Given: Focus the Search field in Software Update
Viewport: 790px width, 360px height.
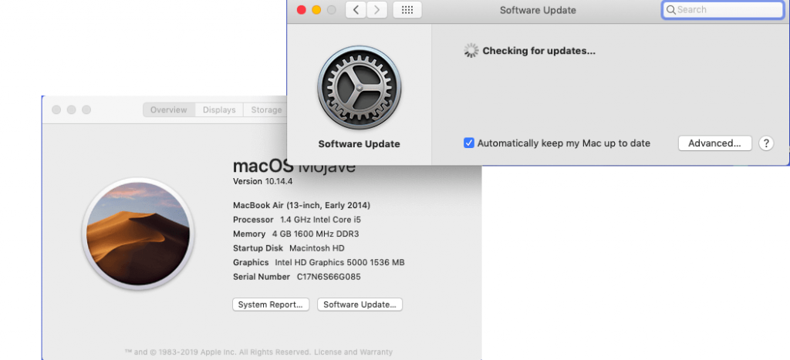Looking at the screenshot, I should click(x=722, y=9).
